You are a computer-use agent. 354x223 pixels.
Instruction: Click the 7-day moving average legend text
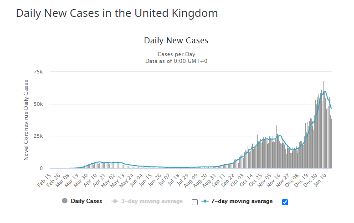coord(242,201)
